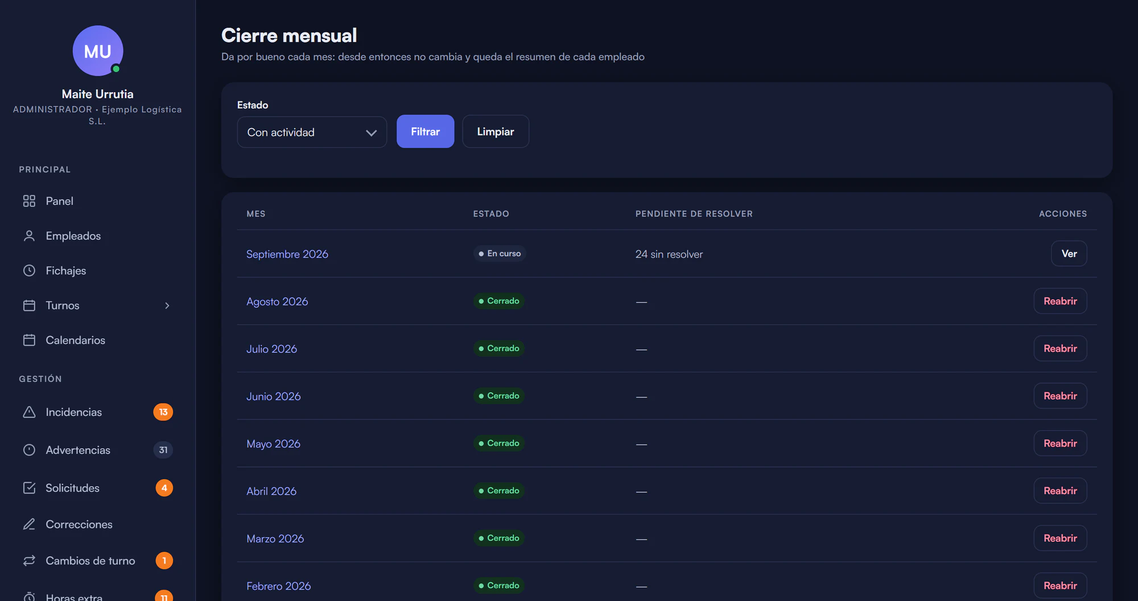Click Reabrir in the Junio 2026 row
Viewport: 1138px width, 601px height.
1060,396
